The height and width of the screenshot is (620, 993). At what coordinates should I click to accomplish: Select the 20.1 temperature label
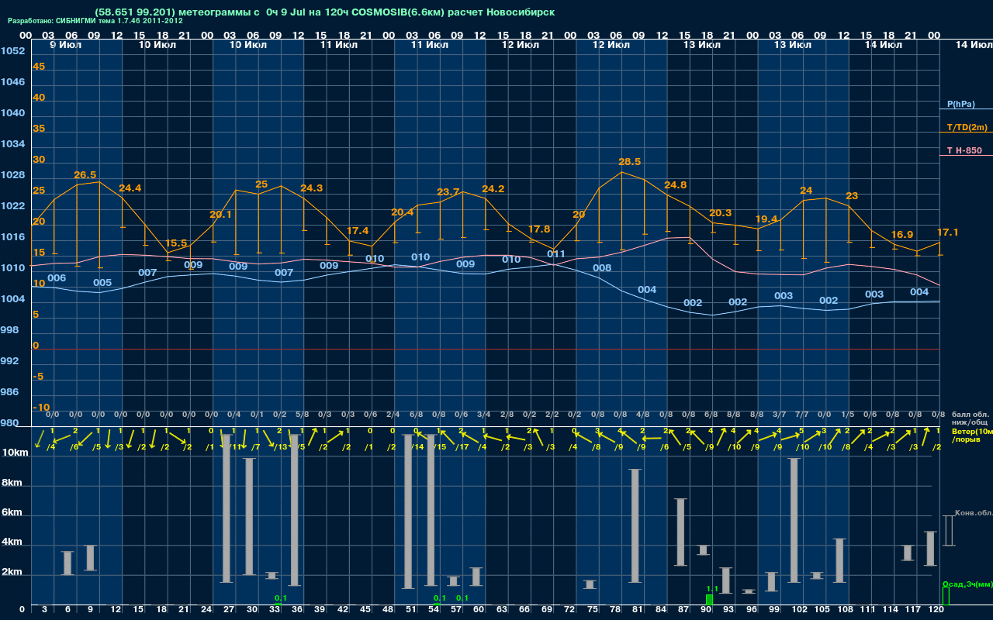tap(221, 215)
